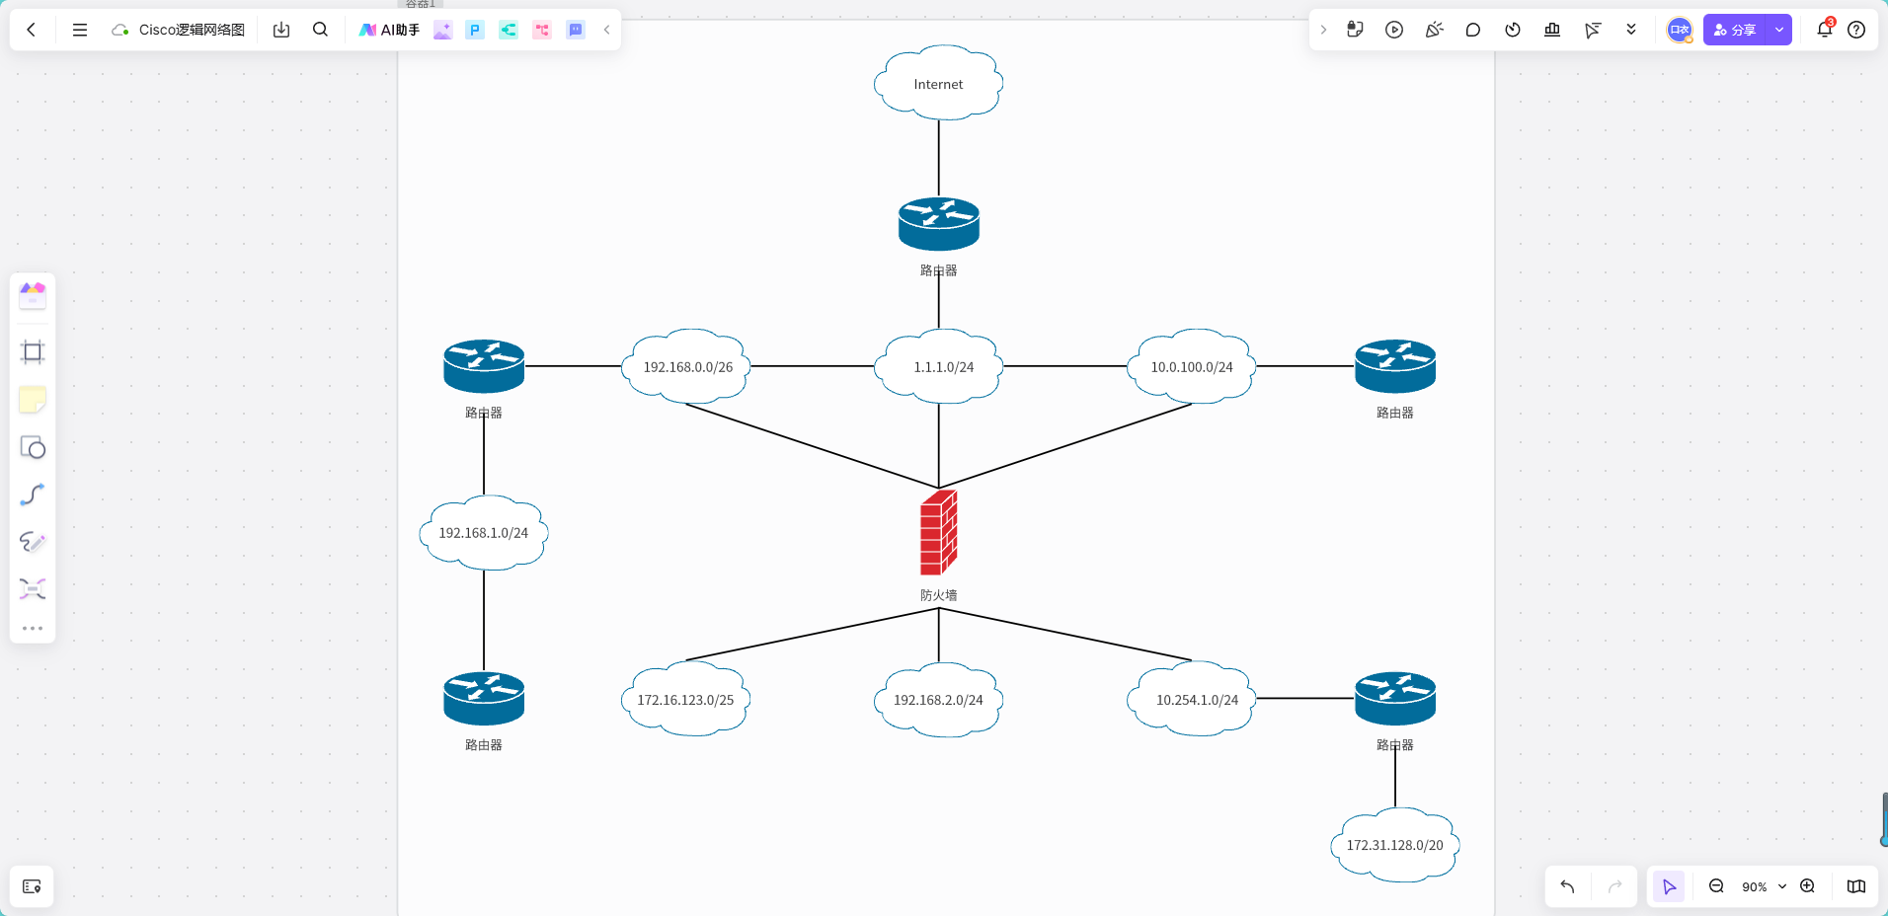Click the AI image generation icon

coord(442,30)
